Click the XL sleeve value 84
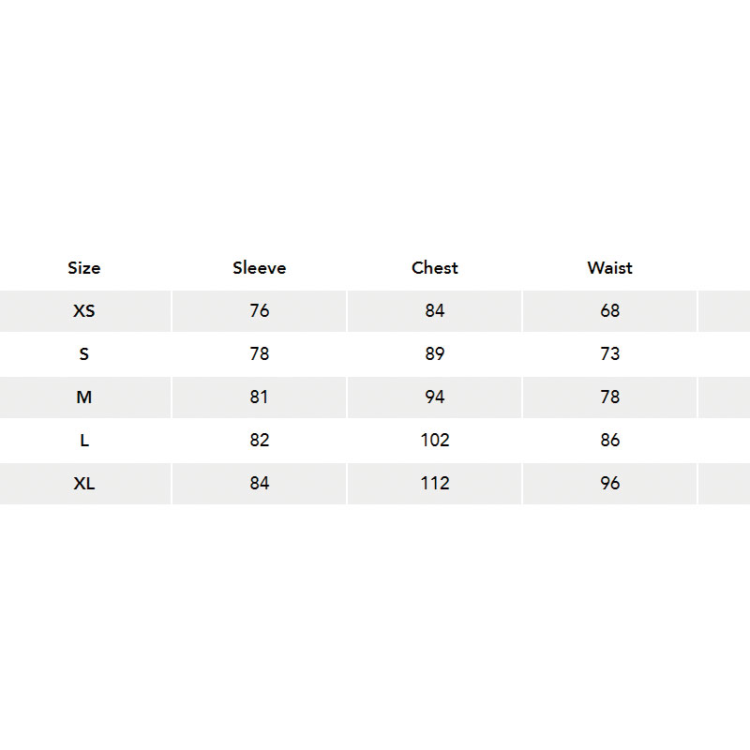The width and height of the screenshot is (750, 750). [260, 483]
